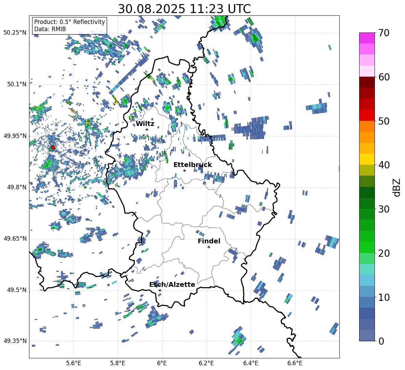Click the 50.1°N latitude label
405x370 pixels.
click(17, 84)
